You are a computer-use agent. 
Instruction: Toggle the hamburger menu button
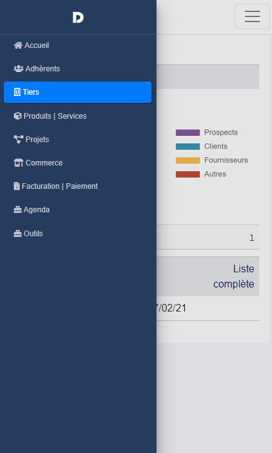[252, 16]
